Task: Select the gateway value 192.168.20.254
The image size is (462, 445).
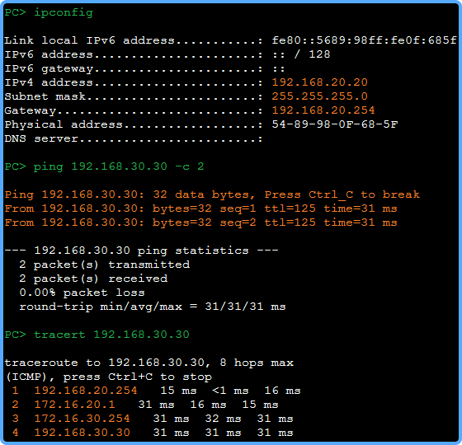Action: pyautogui.click(x=323, y=110)
